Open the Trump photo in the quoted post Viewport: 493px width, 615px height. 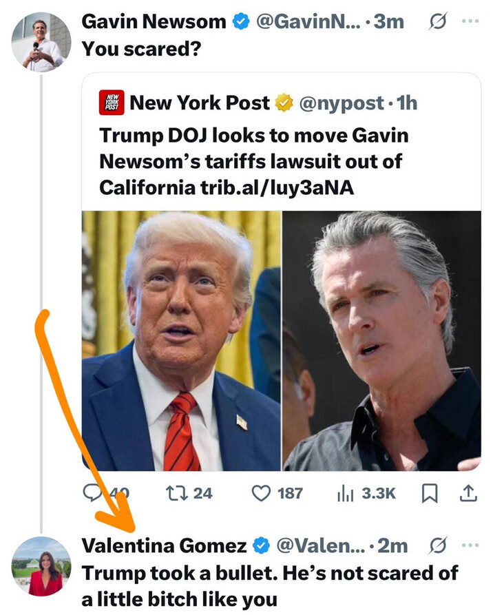click(181, 341)
